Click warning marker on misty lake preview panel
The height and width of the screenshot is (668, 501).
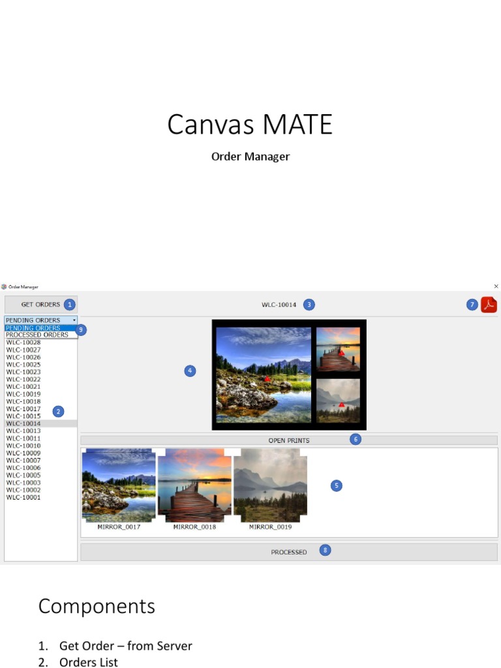pyautogui.click(x=341, y=404)
